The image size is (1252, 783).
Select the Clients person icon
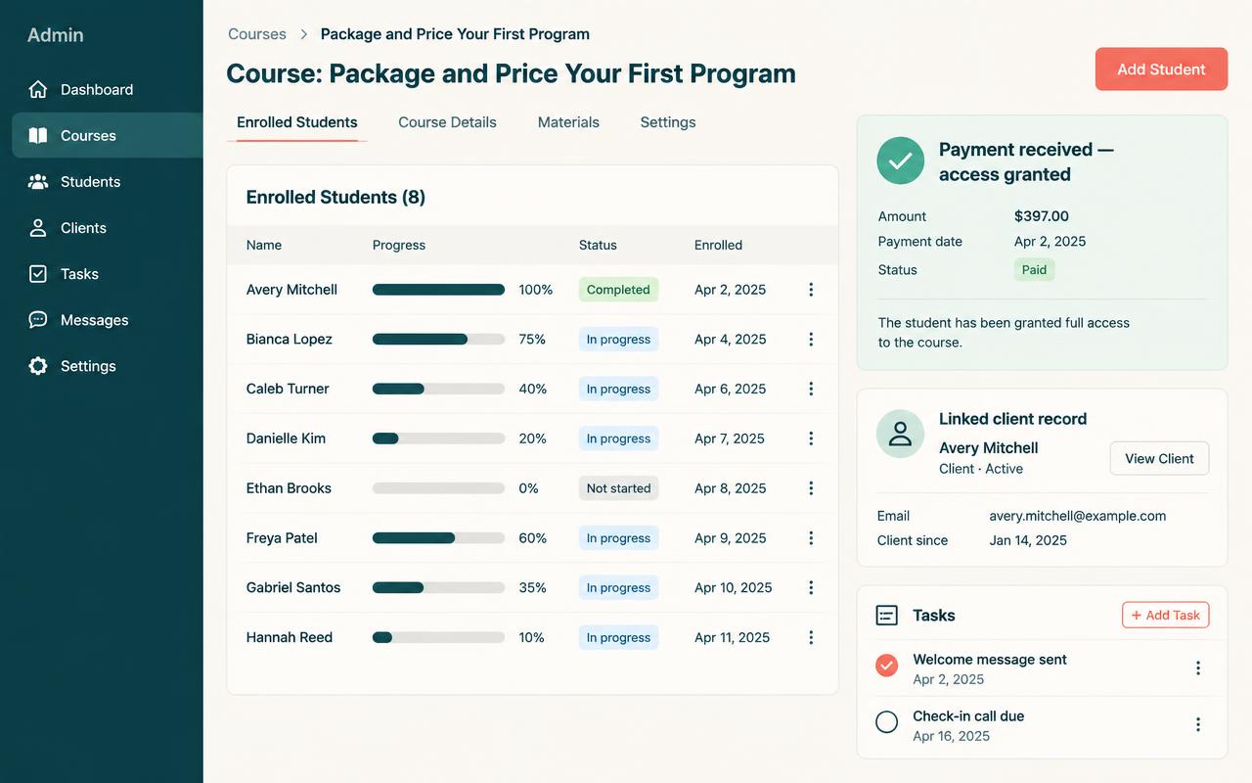[x=38, y=228]
